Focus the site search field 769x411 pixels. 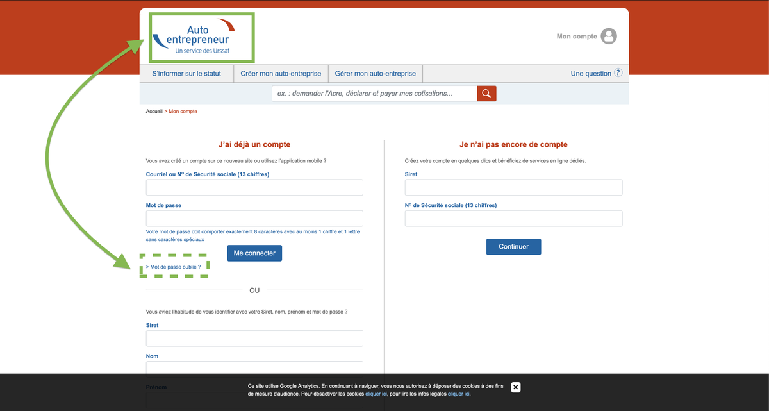click(374, 94)
